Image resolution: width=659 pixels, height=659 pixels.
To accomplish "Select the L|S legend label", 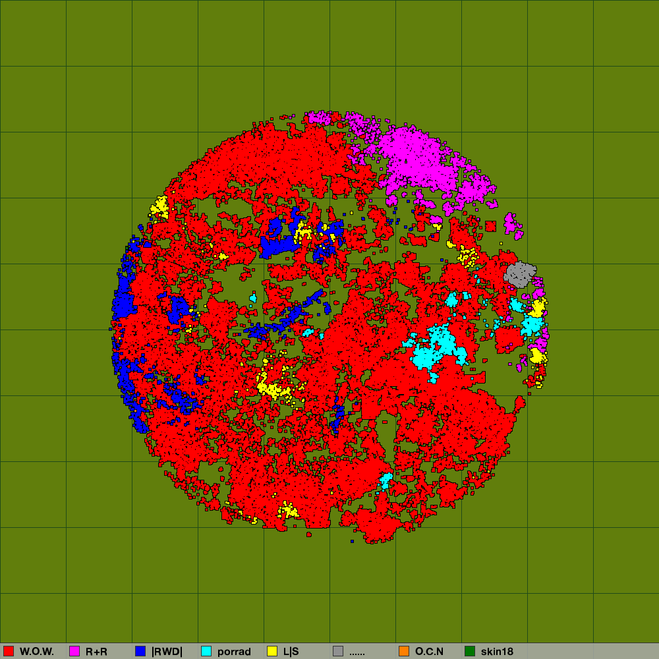I will click(291, 652).
